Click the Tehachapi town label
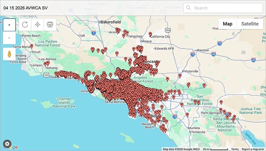This screenshot has width=266, height=151. [x=135, y=36]
